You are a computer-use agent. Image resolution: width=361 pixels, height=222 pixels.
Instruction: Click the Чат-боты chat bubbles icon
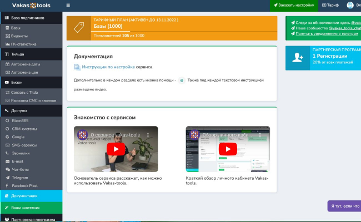[x=8, y=169]
